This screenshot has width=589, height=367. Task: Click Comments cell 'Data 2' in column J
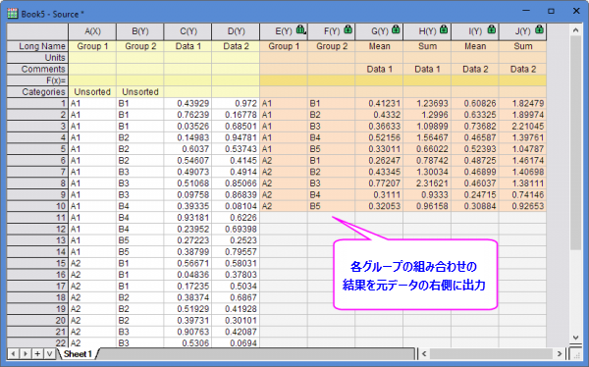[522, 69]
